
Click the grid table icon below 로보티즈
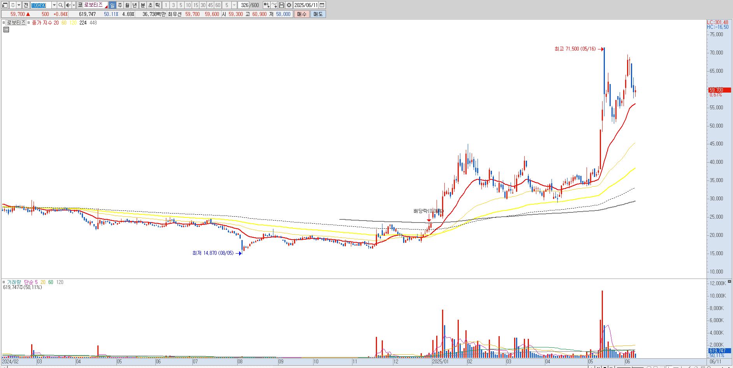6,30
